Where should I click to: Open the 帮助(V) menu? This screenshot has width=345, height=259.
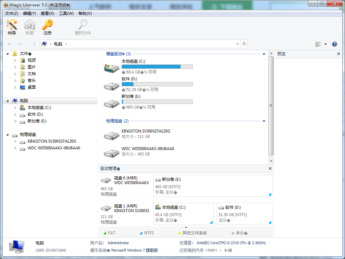click(85, 13)
